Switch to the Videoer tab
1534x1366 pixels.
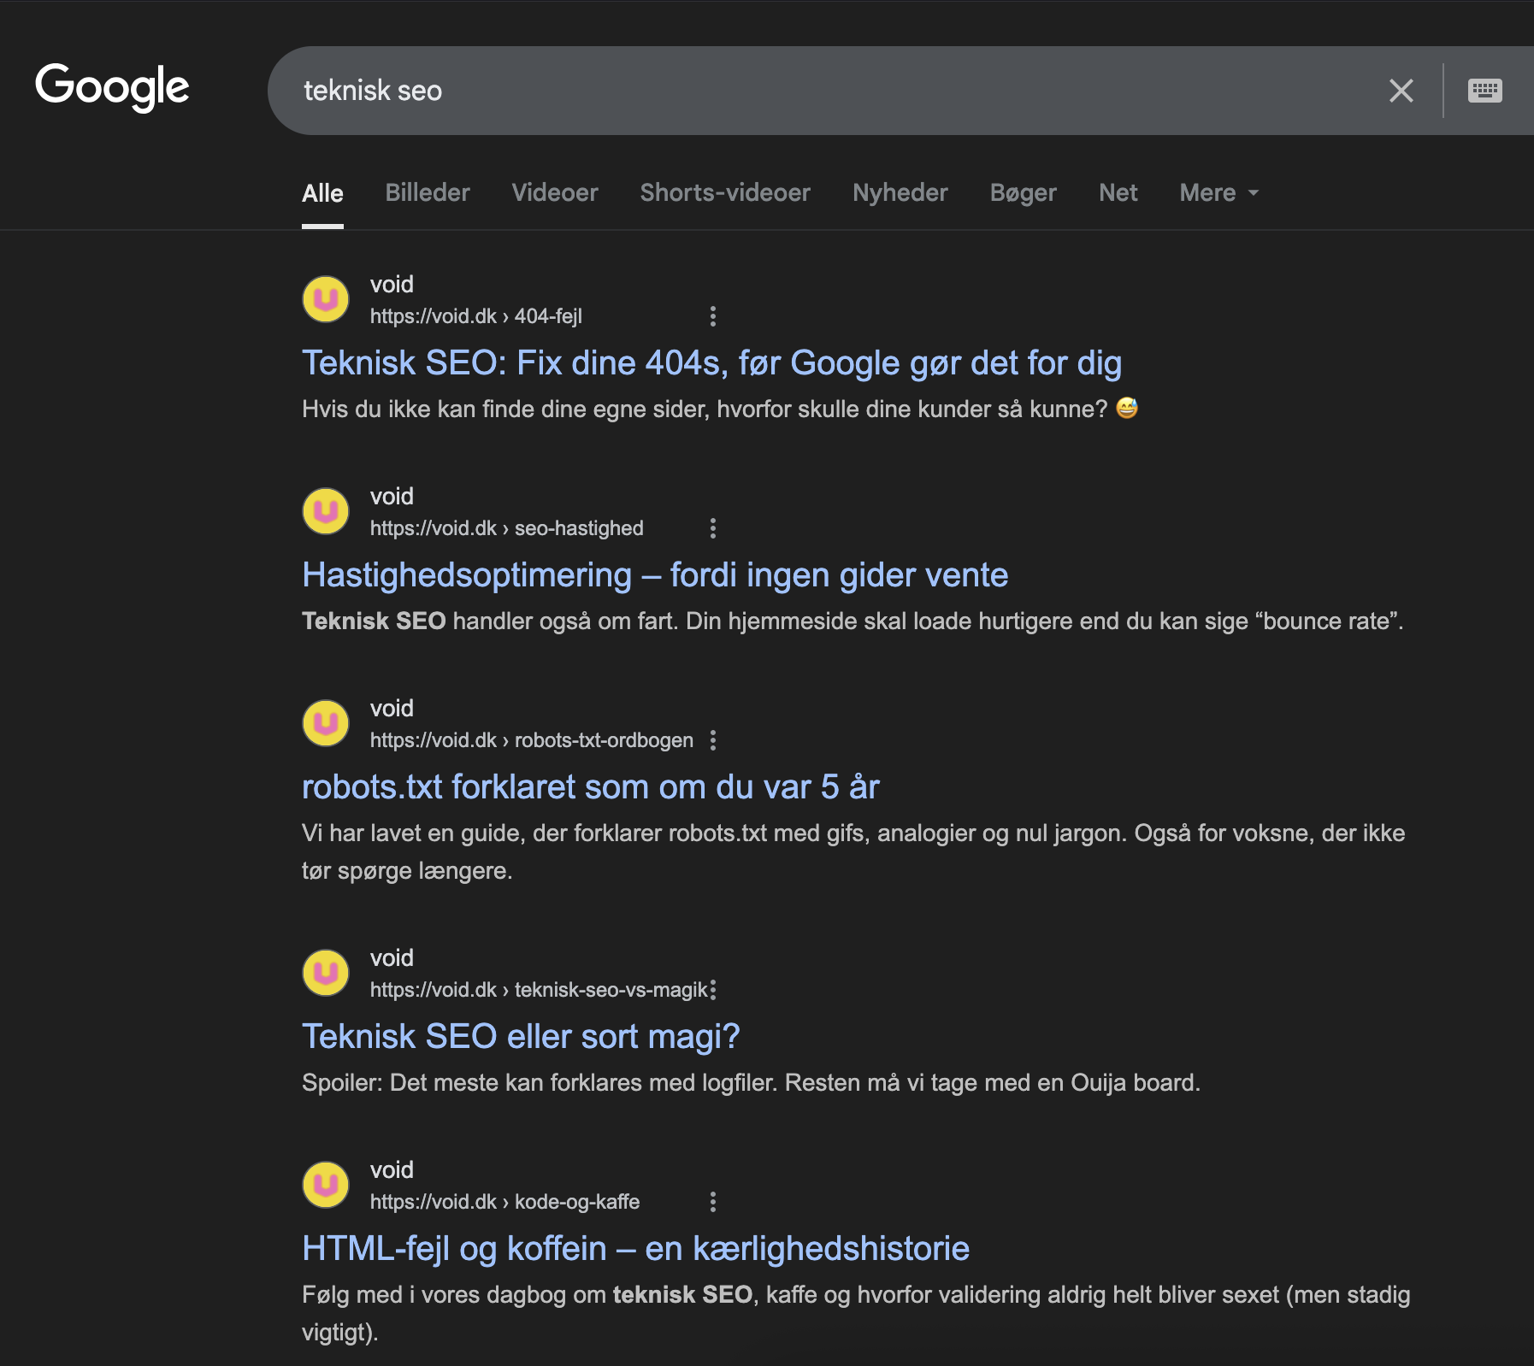point(555,193)
